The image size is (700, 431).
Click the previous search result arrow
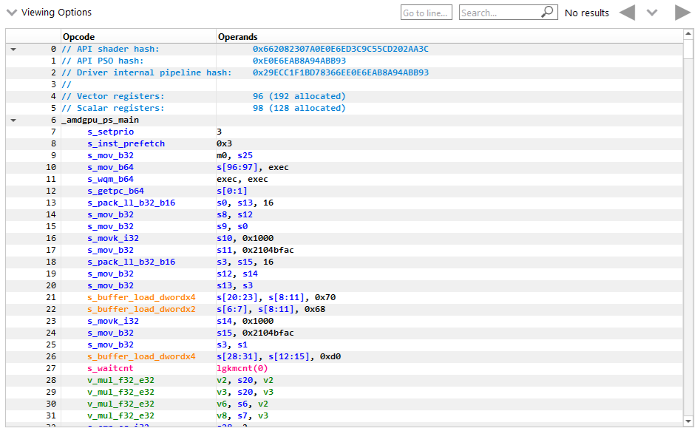[628, 12]
